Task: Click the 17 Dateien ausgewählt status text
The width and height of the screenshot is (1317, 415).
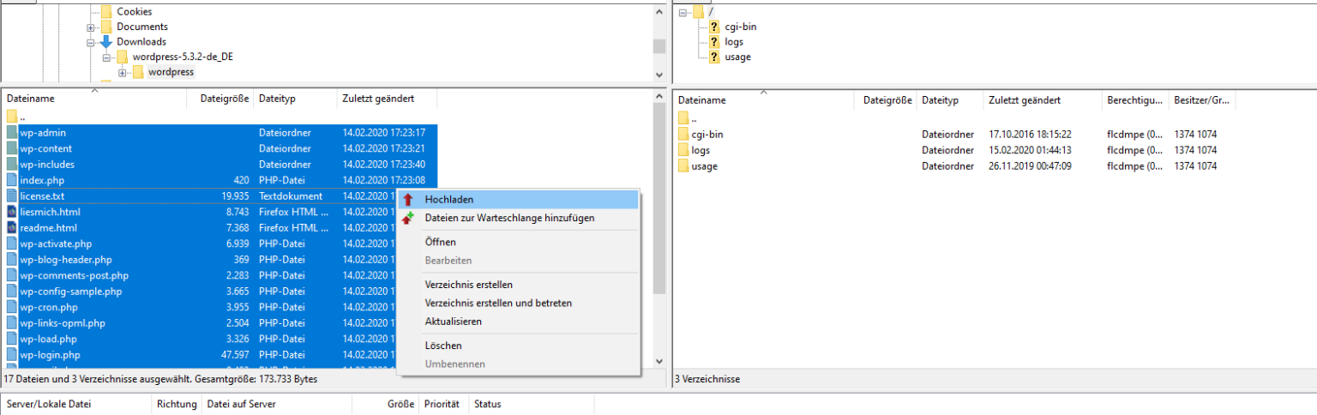Action: [x=160, y=378]
